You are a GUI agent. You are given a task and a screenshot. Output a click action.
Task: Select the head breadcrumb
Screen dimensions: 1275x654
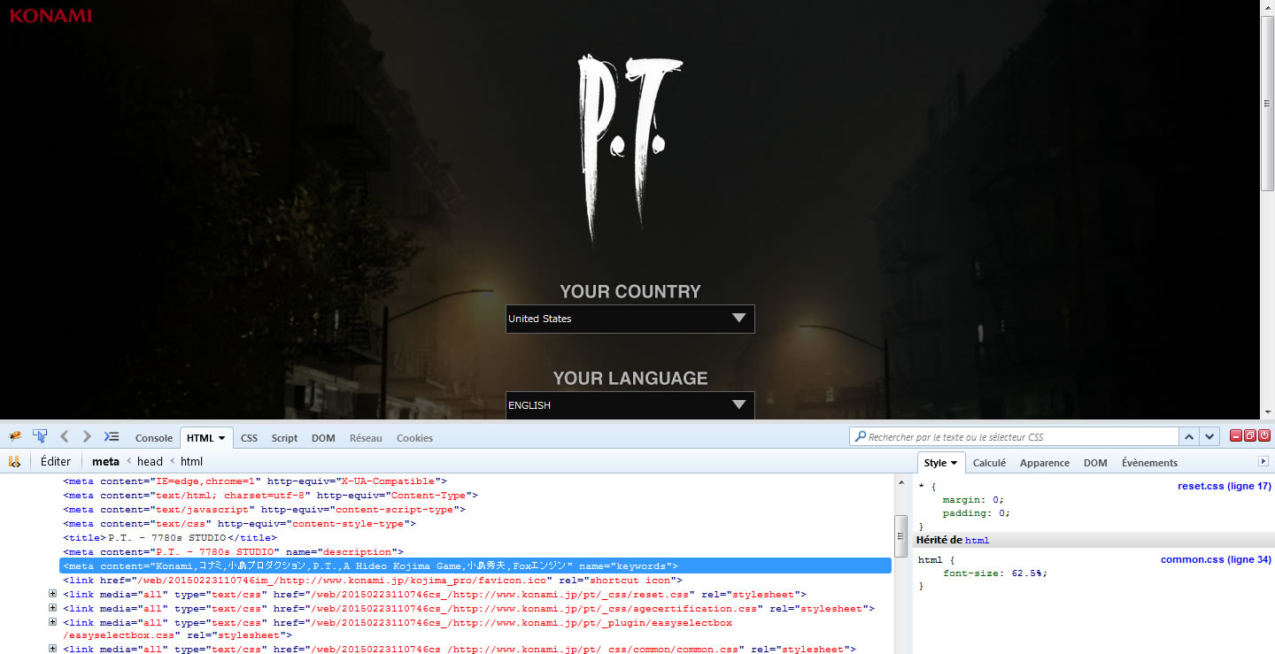150,461
